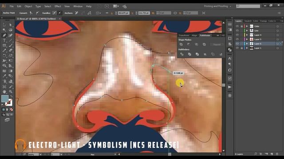Select the Artboard tool
The height and width of the screenshot is (159, 284).
pos(4,87)
